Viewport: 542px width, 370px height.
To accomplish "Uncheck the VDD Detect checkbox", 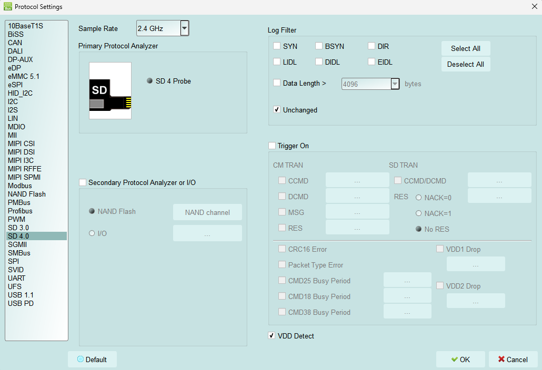I will click(272, 335).
